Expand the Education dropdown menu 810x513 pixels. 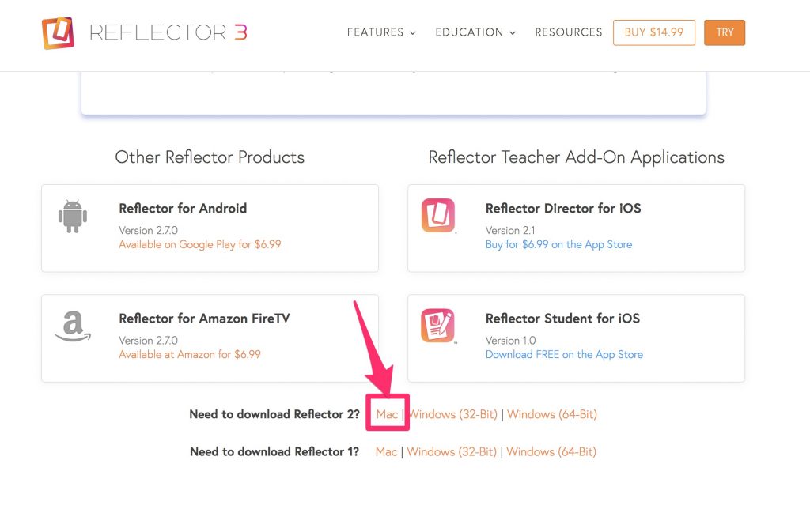(475, 32)
